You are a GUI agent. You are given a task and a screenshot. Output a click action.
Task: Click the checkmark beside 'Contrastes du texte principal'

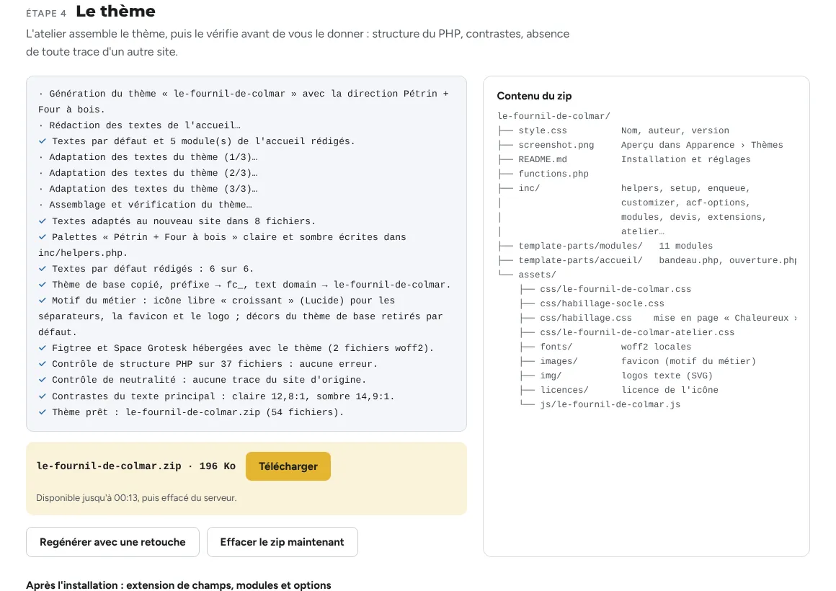coord(42,396)
